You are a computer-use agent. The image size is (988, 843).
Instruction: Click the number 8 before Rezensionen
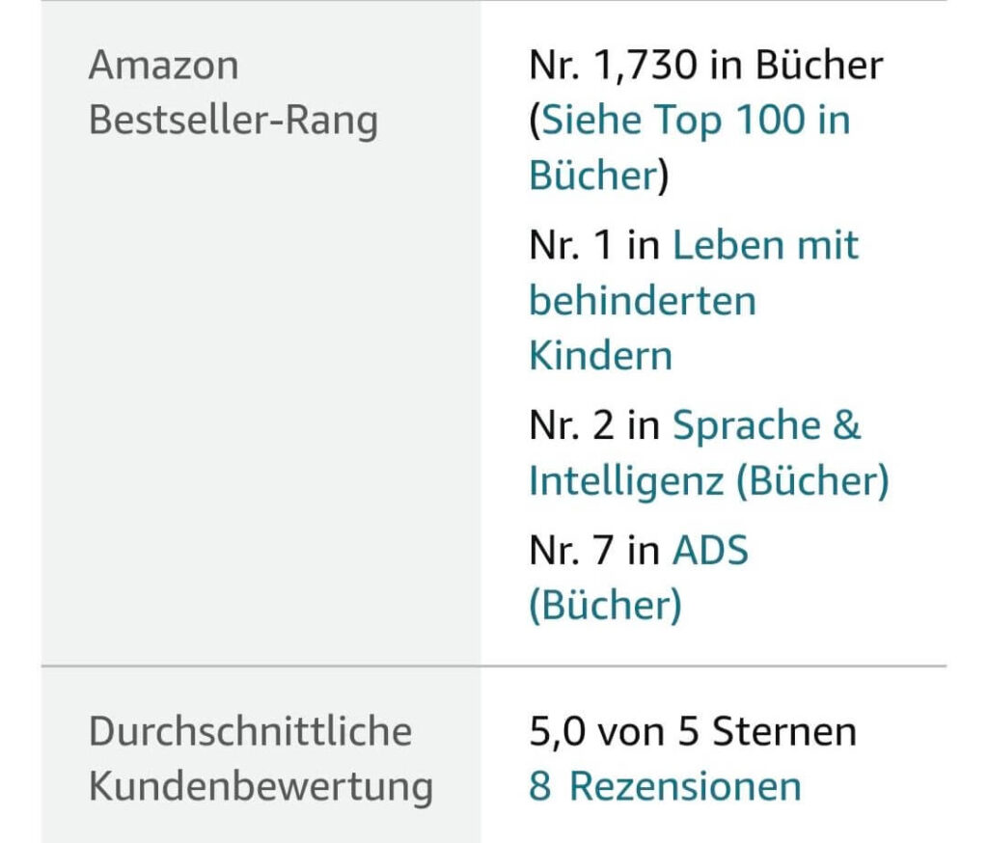(539, 786)
